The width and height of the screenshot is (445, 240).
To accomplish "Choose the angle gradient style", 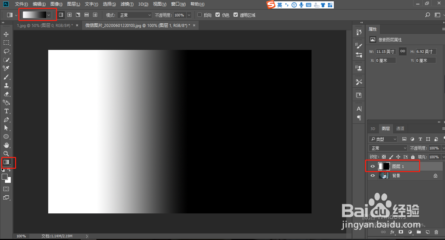I will [x=78, y=15].
